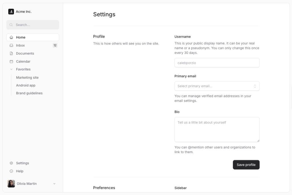This screenshot has width=292, height=195.
Task: Click the Inbox unread count badge
Action: [x=55, y=45]
